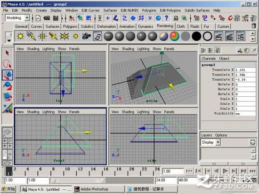Open the Subdiv Surfaces menu
Screen dimensions: 259x194
coord(197,10)
